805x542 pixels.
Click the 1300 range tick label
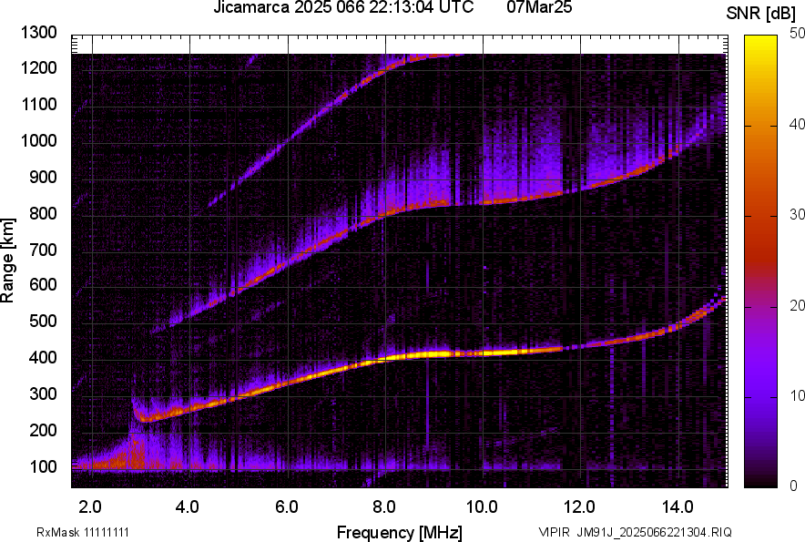click(38, 33)
